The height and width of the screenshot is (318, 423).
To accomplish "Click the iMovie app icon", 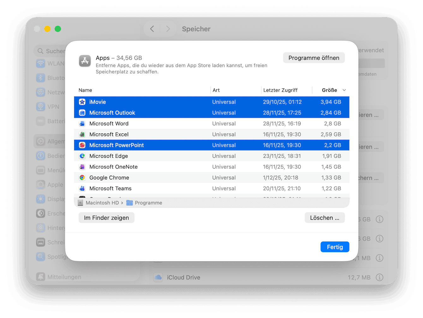I will [x=82, y=102].
